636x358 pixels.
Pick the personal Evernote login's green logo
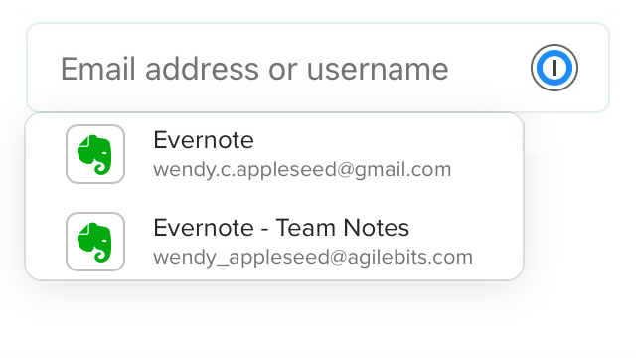(x=95, y=154)
